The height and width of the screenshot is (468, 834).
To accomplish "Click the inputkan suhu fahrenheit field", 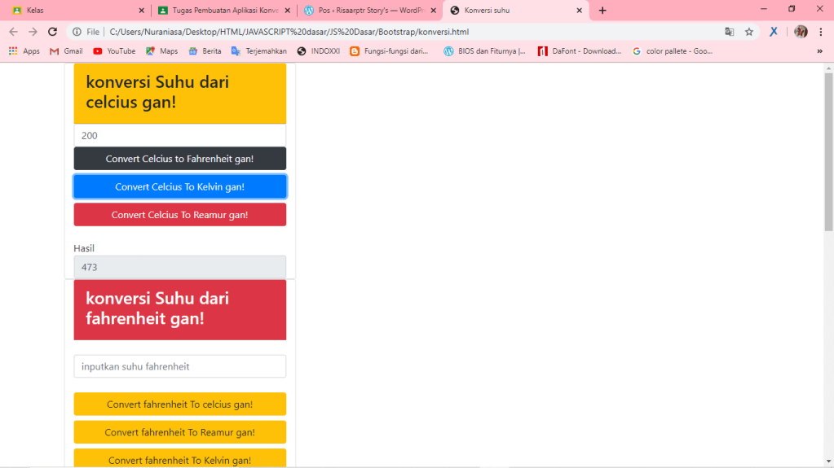I will point(179,366).
